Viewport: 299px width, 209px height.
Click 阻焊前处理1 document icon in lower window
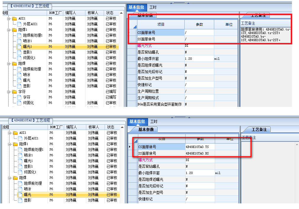pos(20,149)
